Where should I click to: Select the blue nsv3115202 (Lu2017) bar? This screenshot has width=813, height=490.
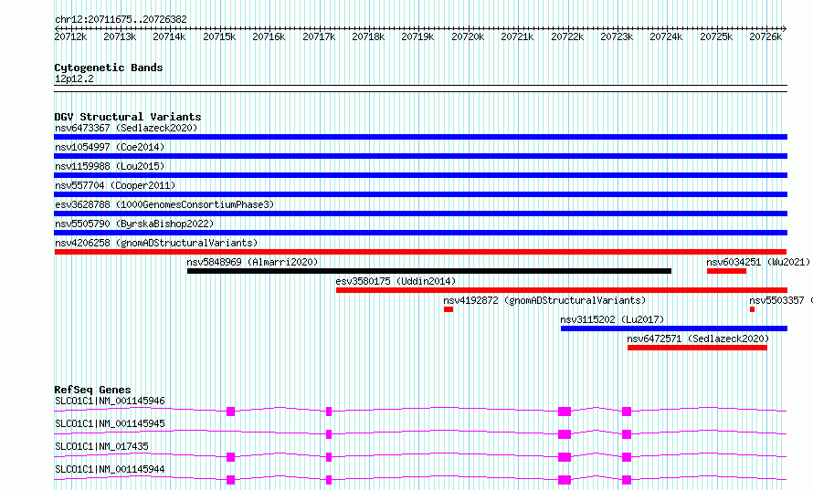click(674, 328)
